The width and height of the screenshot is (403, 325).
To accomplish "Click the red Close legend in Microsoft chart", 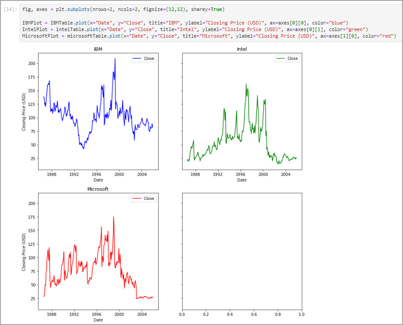I will coord(143,198).
